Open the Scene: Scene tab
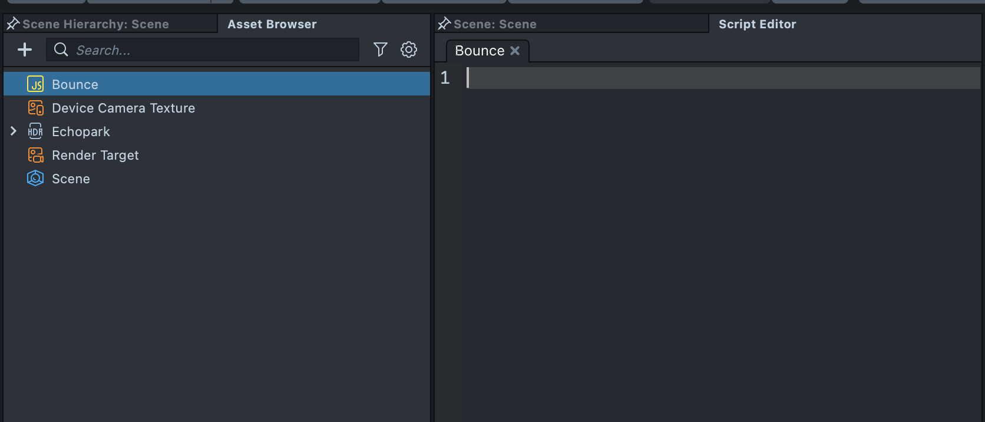985x422 pixels. pyautogui.click(x=495, y=24)
